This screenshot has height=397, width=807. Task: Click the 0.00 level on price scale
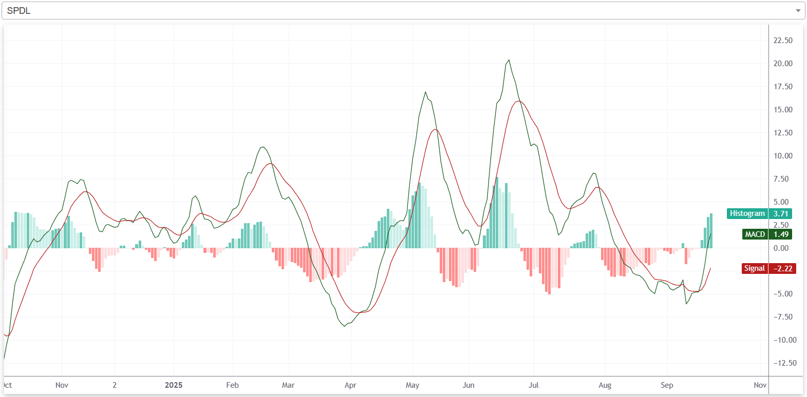[781, 248]
